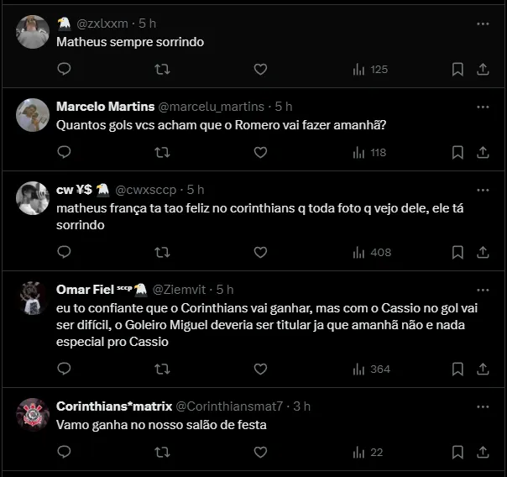The height and width of the screenshot is (477, 507).
Task: Open more options on Omar Fiel's tweet
Action: (483, 290)
